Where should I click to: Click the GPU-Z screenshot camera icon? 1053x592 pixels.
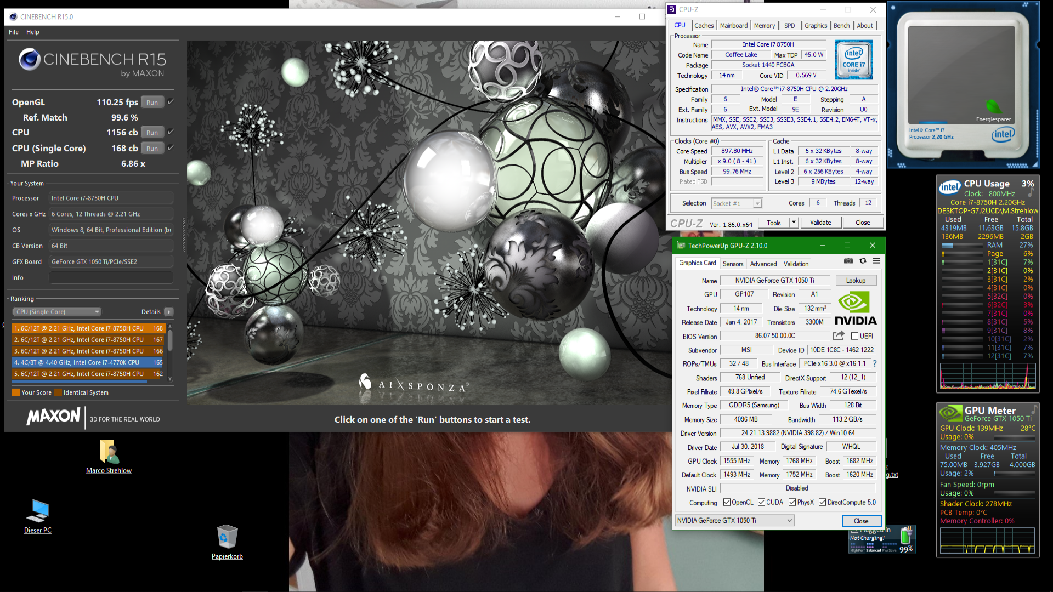848,261
